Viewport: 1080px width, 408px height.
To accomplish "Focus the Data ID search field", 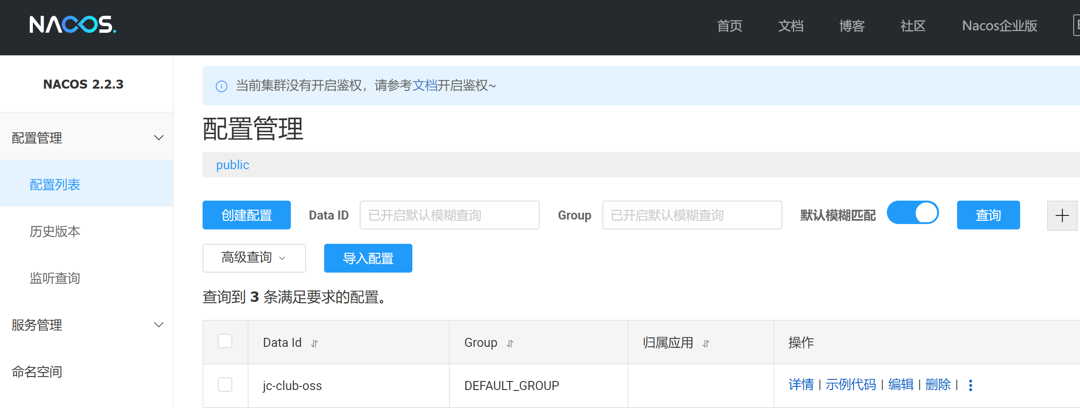I will (449, 215).
